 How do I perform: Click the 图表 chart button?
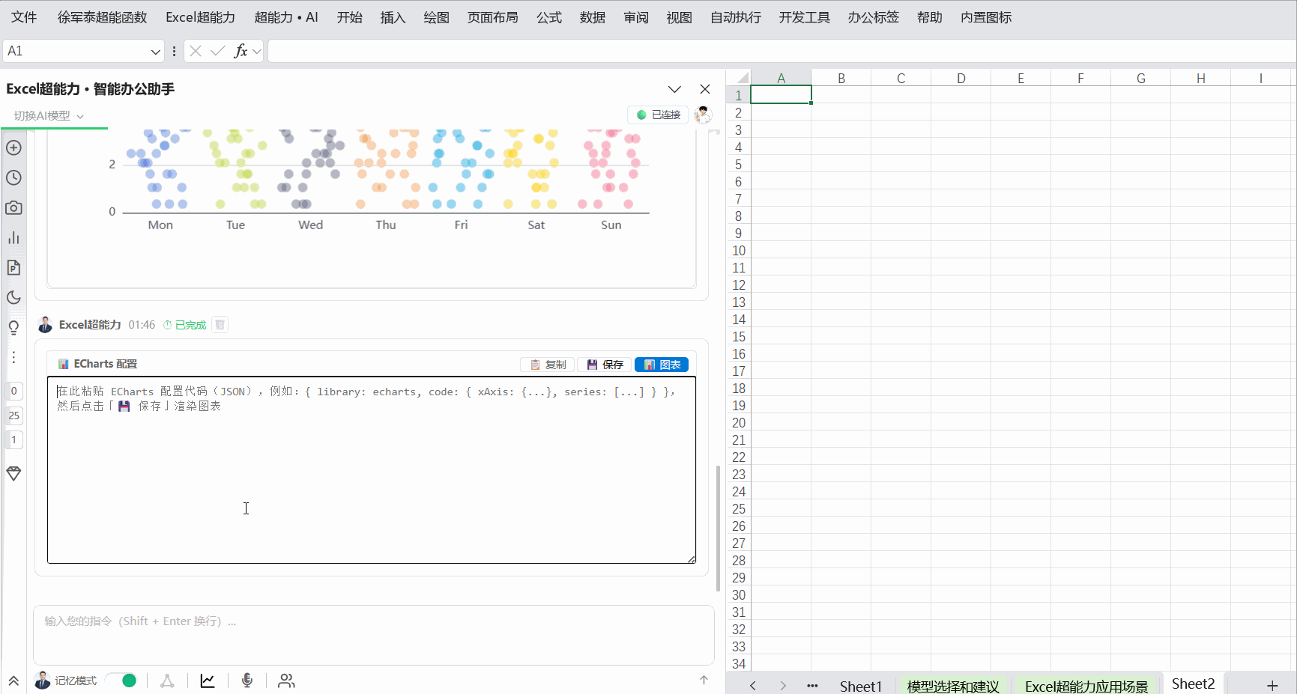(662, 365)
